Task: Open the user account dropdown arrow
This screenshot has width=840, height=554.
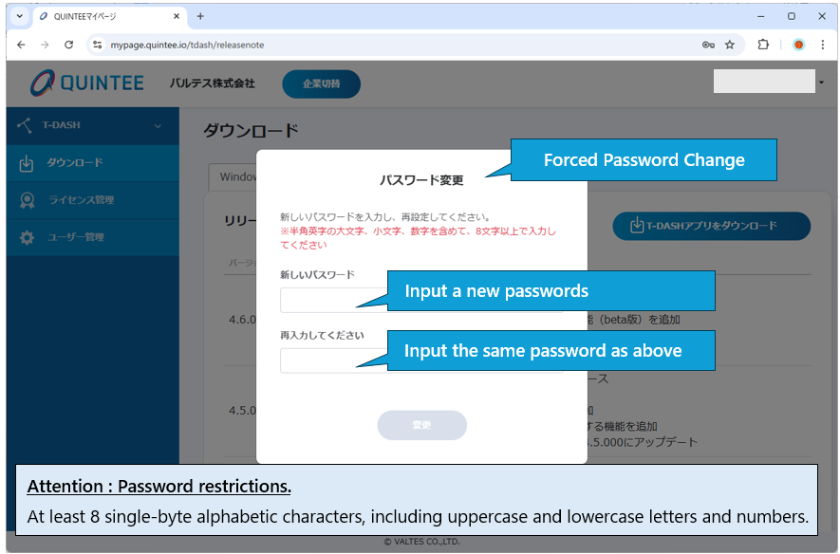Action: pyautogui.click(x=820, y=83)
